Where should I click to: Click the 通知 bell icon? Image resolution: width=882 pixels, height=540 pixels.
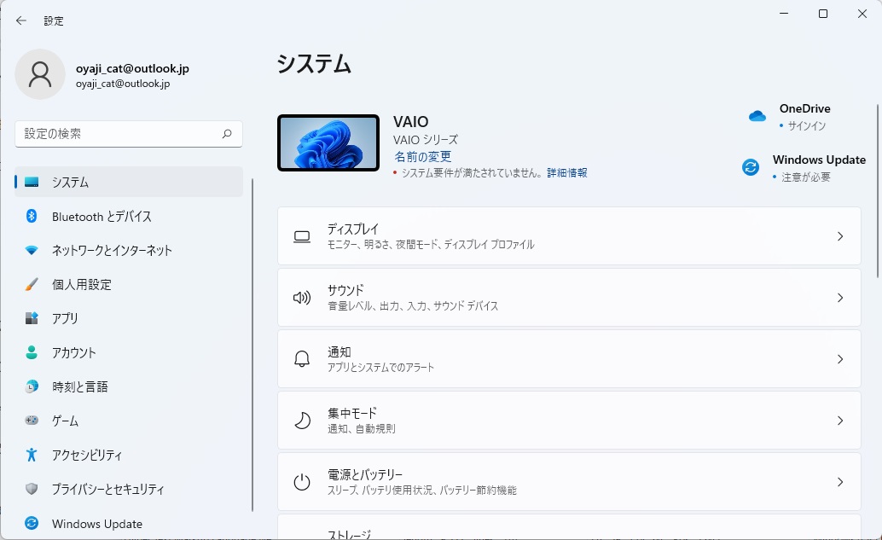[302, 359]
